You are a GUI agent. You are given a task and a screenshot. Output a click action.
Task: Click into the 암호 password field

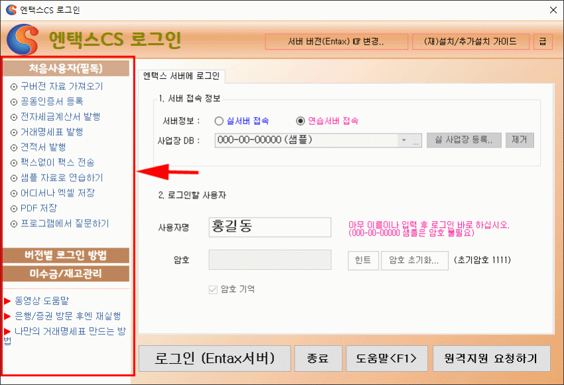tap(270, 260)
